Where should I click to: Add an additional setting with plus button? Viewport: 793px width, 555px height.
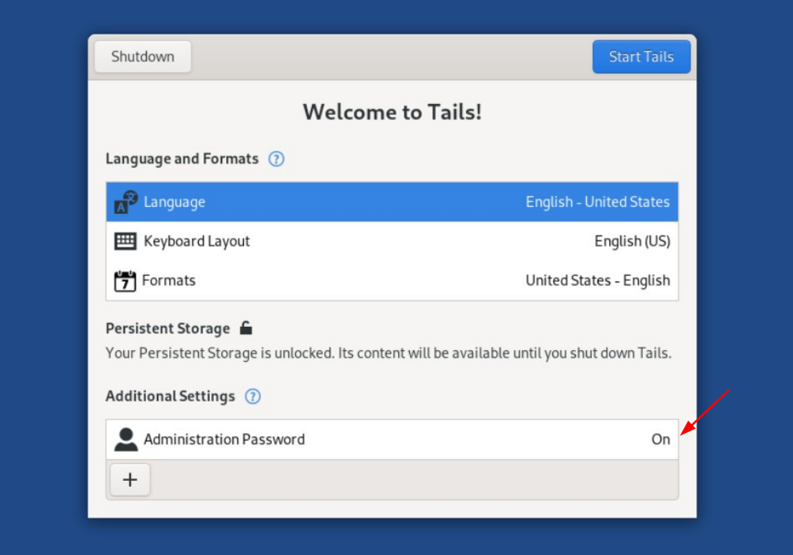pyautogui.click(x=130, y=479)
